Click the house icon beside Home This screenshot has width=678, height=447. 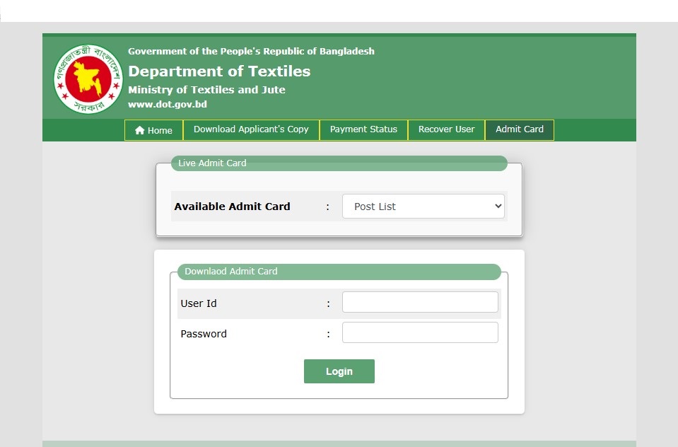coord(140,130)
